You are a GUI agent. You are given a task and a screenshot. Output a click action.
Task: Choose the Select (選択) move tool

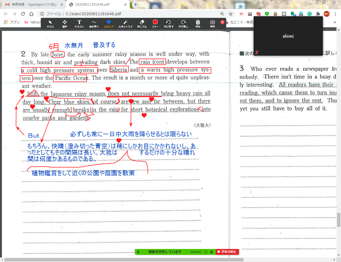tap(65, 23)
